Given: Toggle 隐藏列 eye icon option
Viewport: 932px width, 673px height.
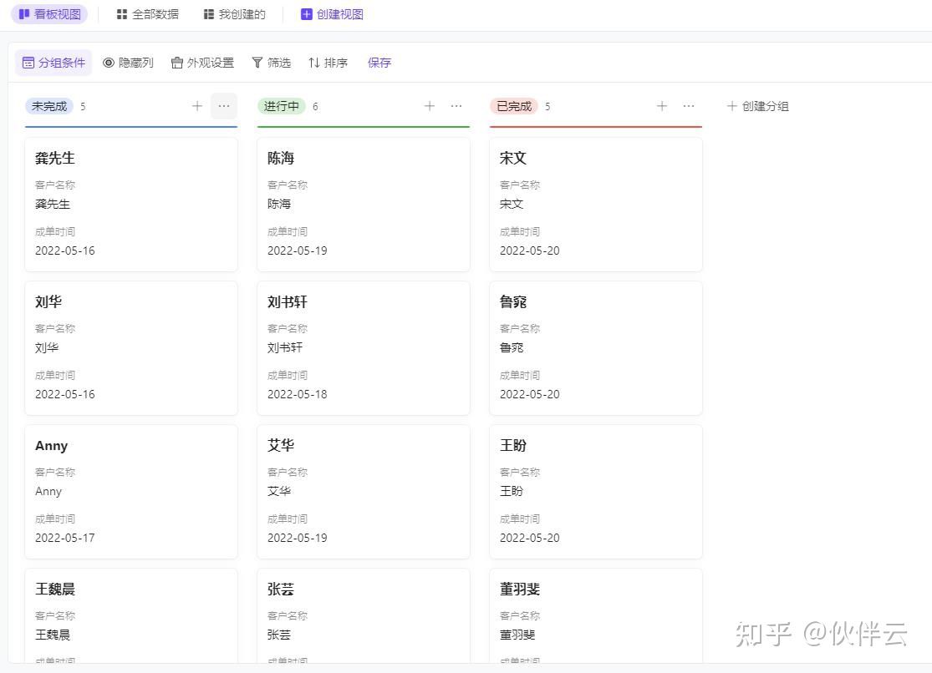Looking at the screenshot, I should 109,63.
